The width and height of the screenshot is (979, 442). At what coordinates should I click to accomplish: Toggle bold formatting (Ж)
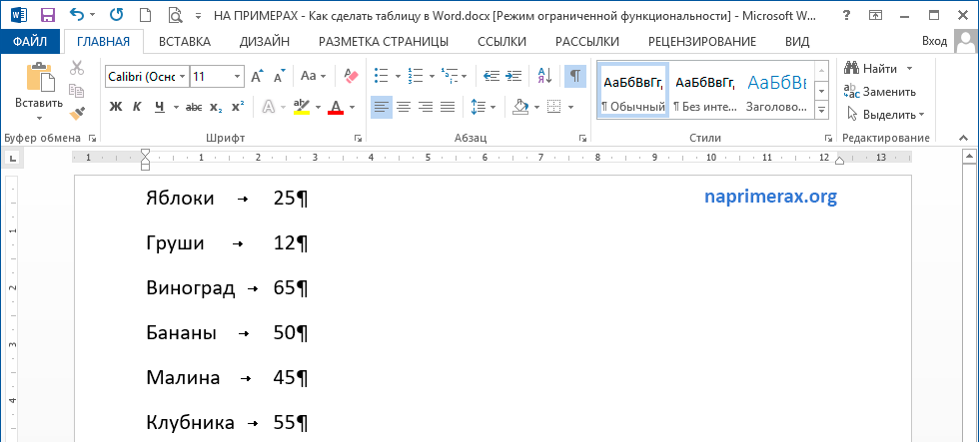pyautogui.click(x=115, y=107)
